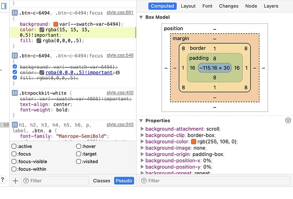
Task: Click orange swatch beside var(--swatch-var-6494)
Action: pos(56,24)
